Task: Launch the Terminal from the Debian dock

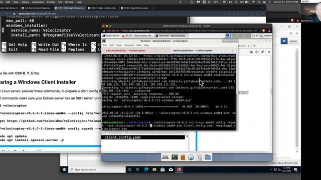Action: (175, 157)
